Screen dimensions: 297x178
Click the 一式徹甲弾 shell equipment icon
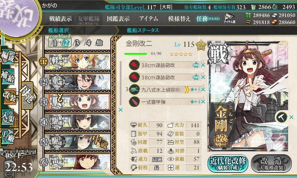click(134, 102)
